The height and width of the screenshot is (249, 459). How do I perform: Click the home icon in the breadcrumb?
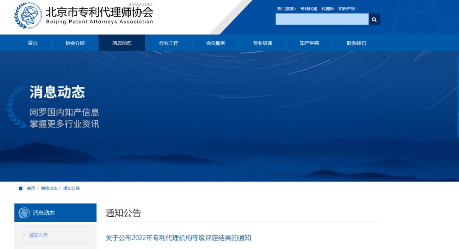[x=20, y=188]
